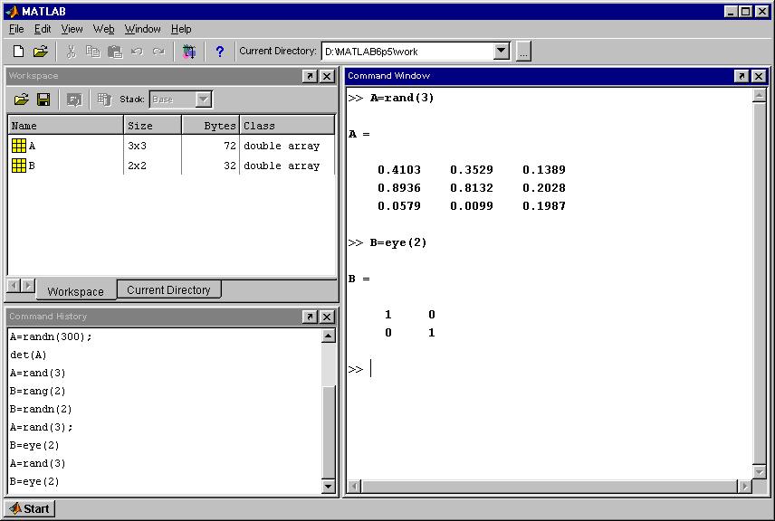
Task: Open the Stack Base dropdown
Action: 204,99
